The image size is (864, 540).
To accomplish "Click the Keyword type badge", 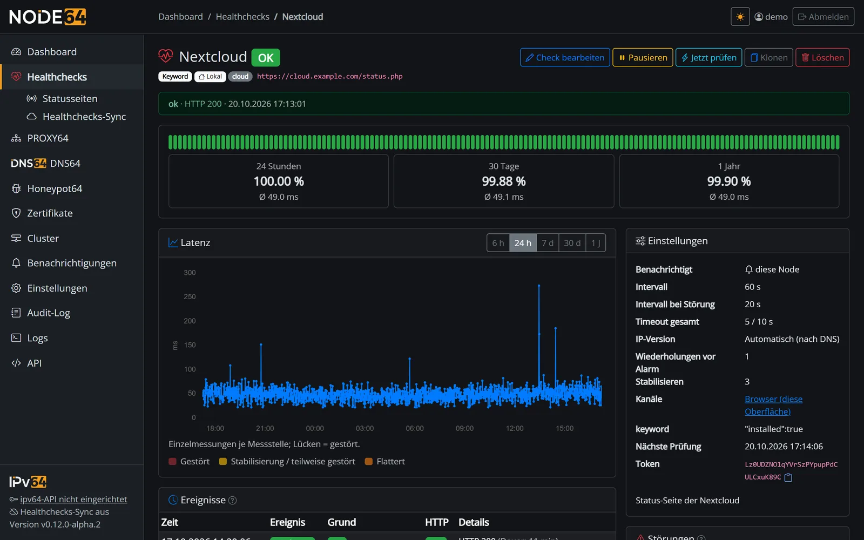I will click(175, 77).
